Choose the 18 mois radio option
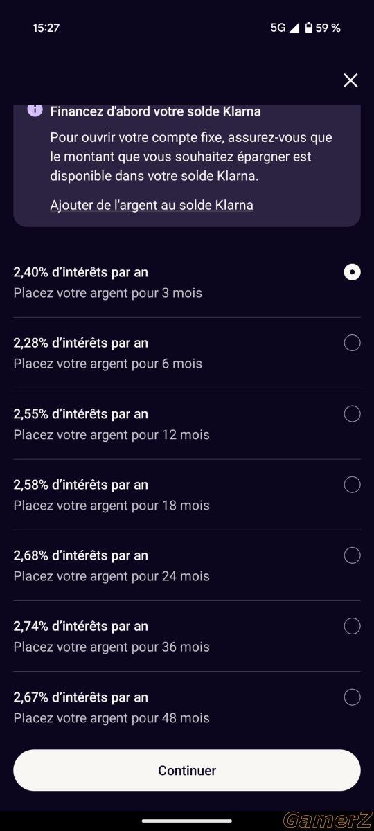374x831 pixels. click(352, 485)
